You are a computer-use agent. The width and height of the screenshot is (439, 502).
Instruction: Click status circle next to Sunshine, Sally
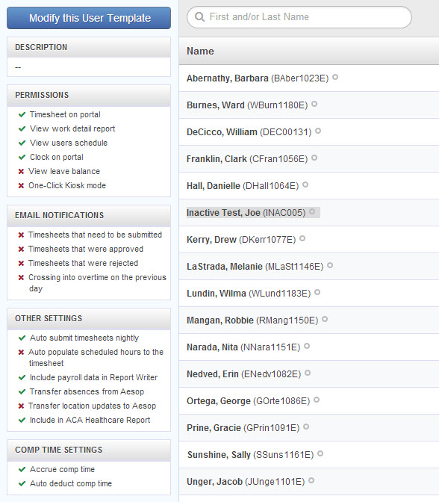pyautogui.click(x=320, y=453)
